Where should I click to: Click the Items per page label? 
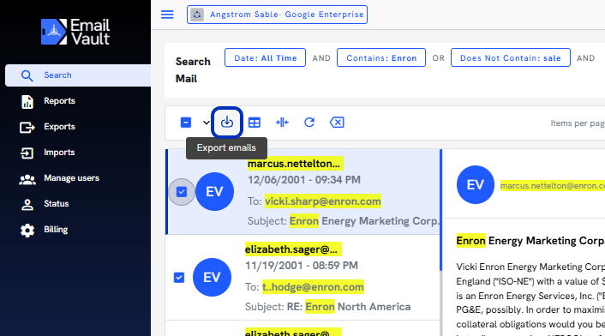click(x=578, y=123)
